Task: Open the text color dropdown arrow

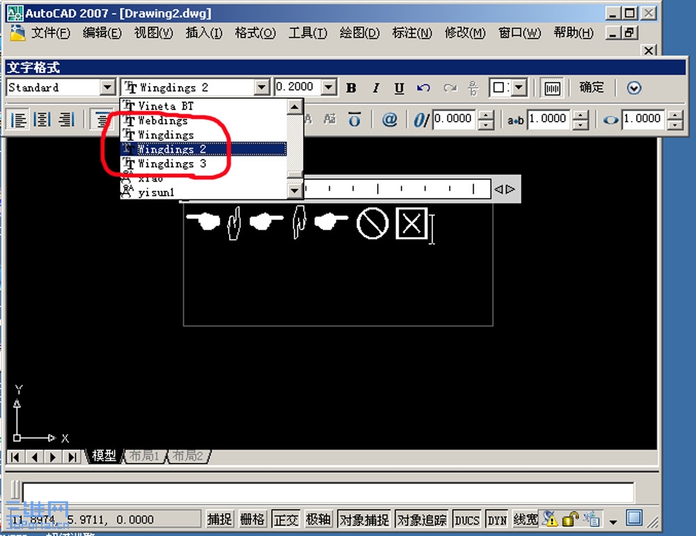Action: pyautogui.click(x=519, y=88)
